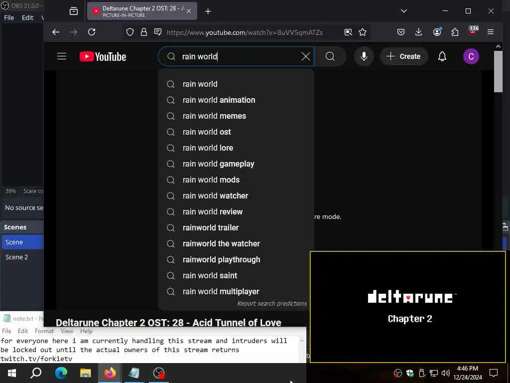Click the picture-in-picture Deltarune video window
This screenshot has width=510, height=383.
408,307
